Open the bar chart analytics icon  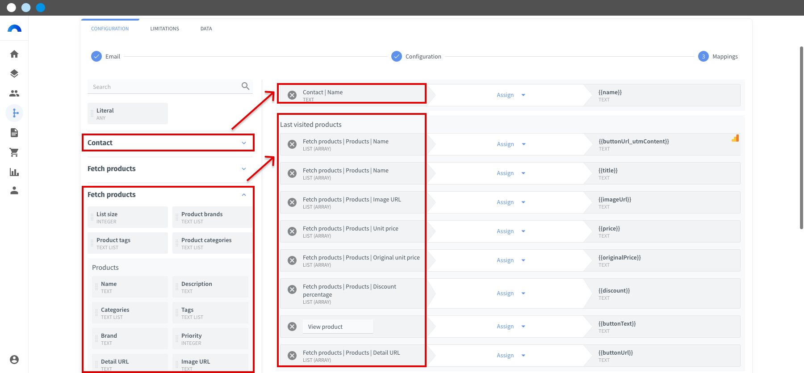click(14, 172)
